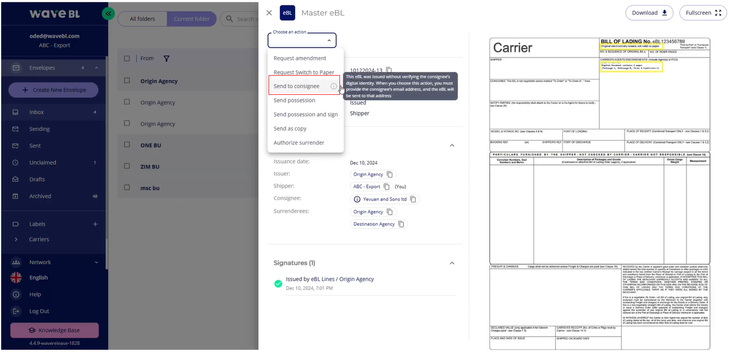730x352 pixels.
Task: Click the oded@wavebl.com account name
Action: pyautogui.click(x=54, y=36)
